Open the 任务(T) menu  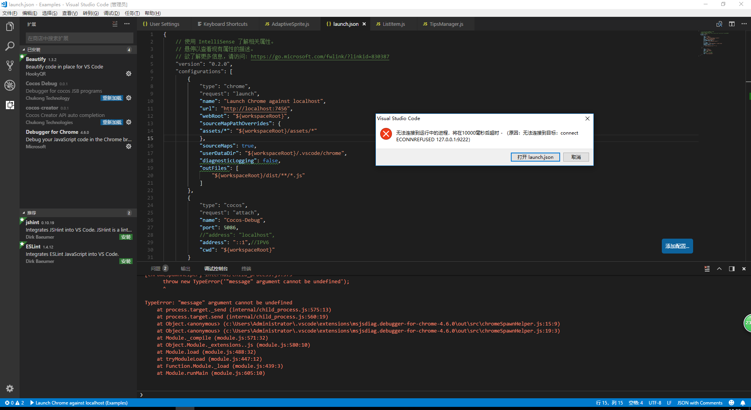coord(132,13)
